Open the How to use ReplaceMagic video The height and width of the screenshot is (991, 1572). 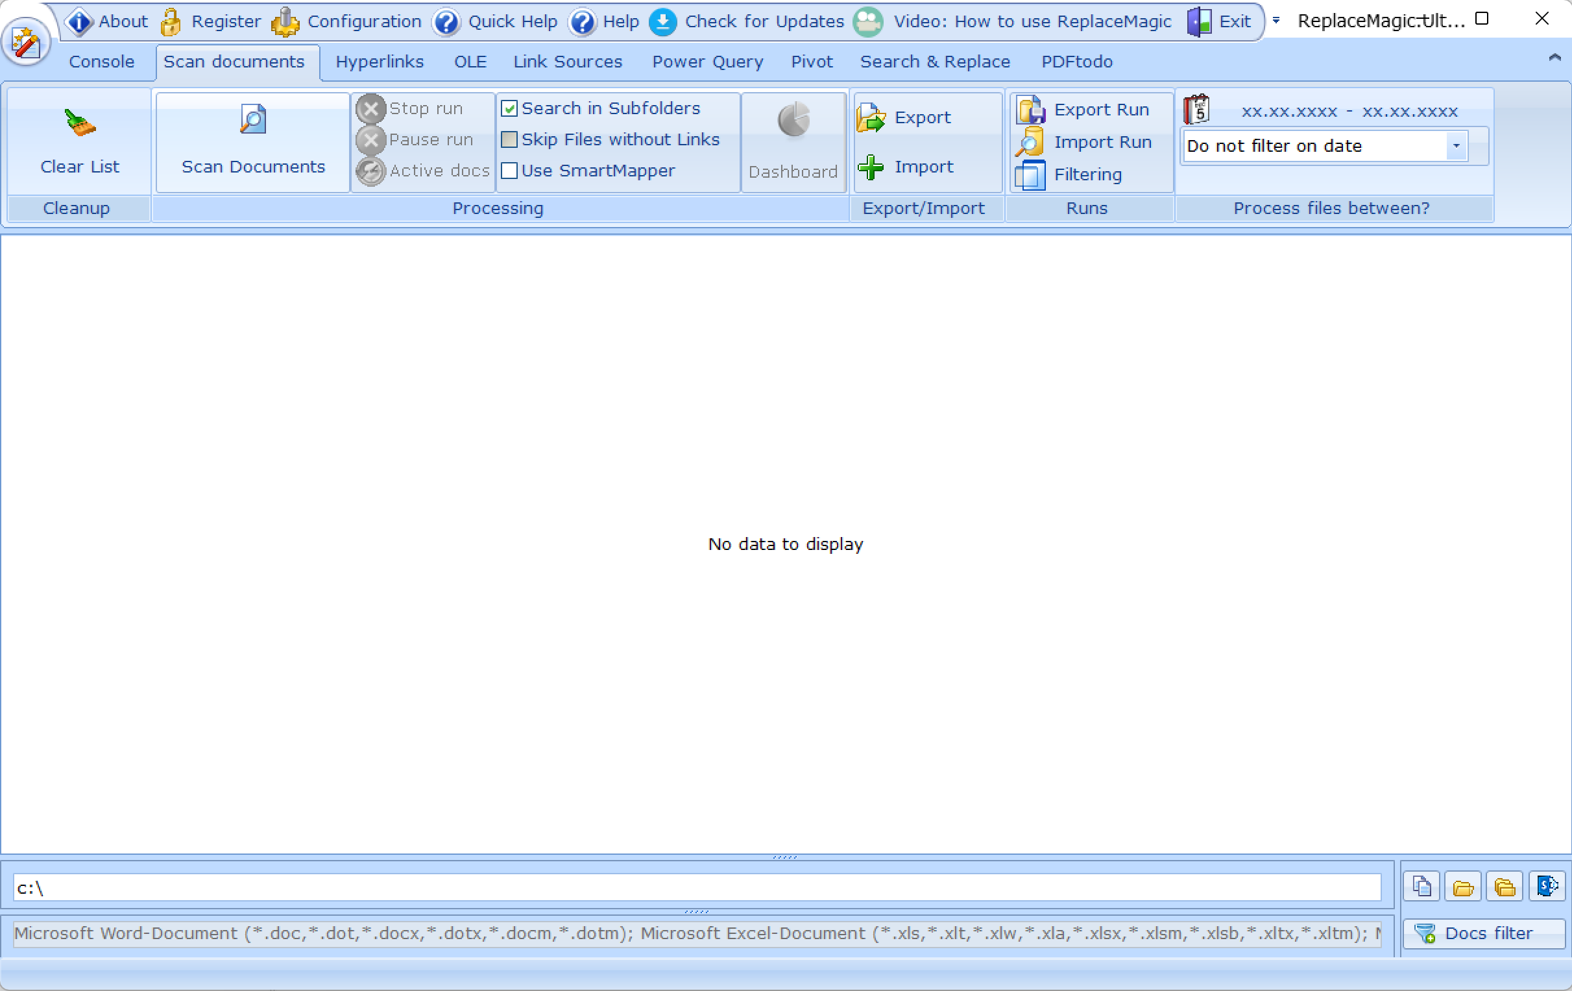(x=1013, y=21)
